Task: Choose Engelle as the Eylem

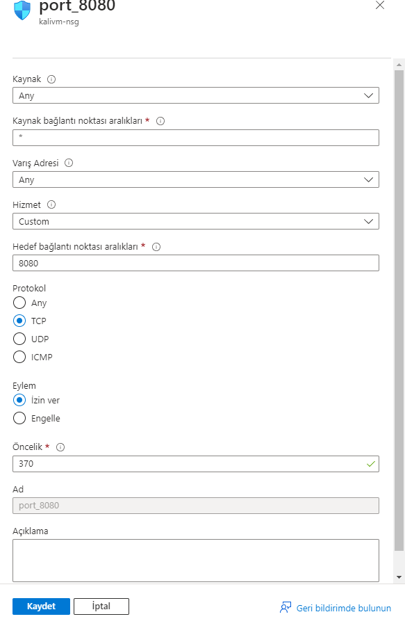Action: click(19, 418)
